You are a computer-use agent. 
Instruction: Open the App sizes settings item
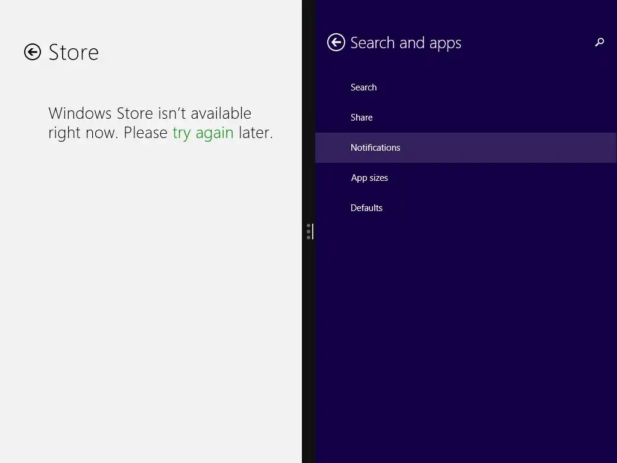click(x=466, y=178)
